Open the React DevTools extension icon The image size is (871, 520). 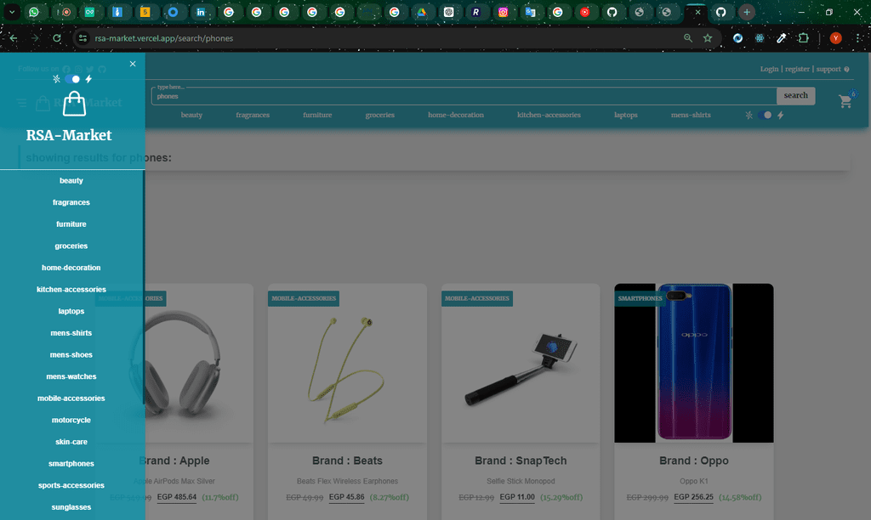click(x=760, y=38)
